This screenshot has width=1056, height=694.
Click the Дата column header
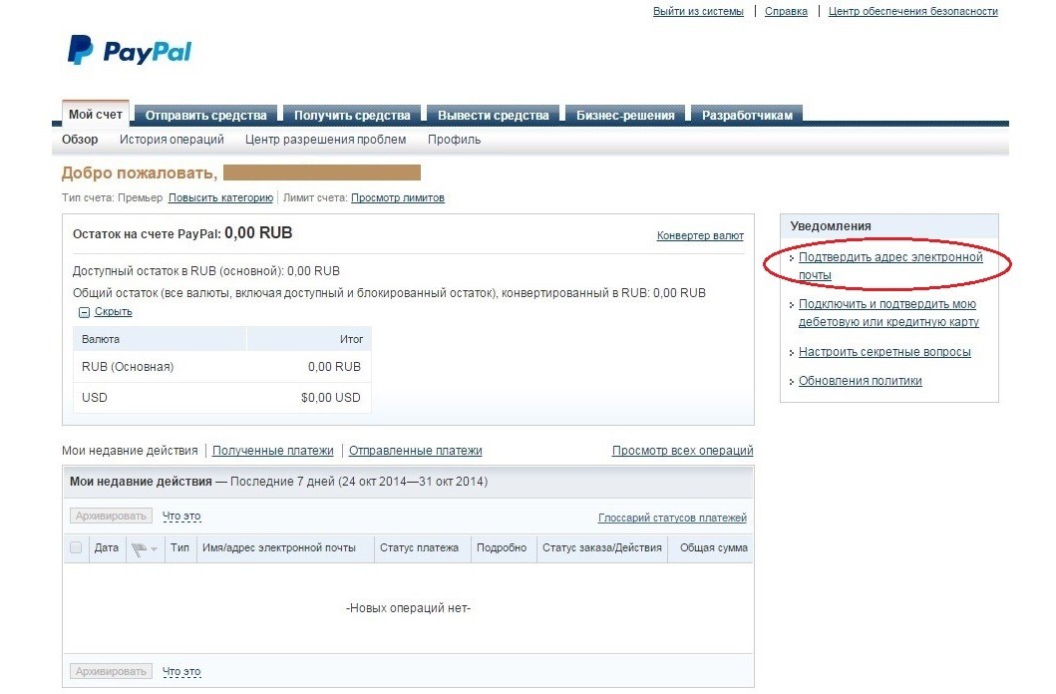pos(107,548)
